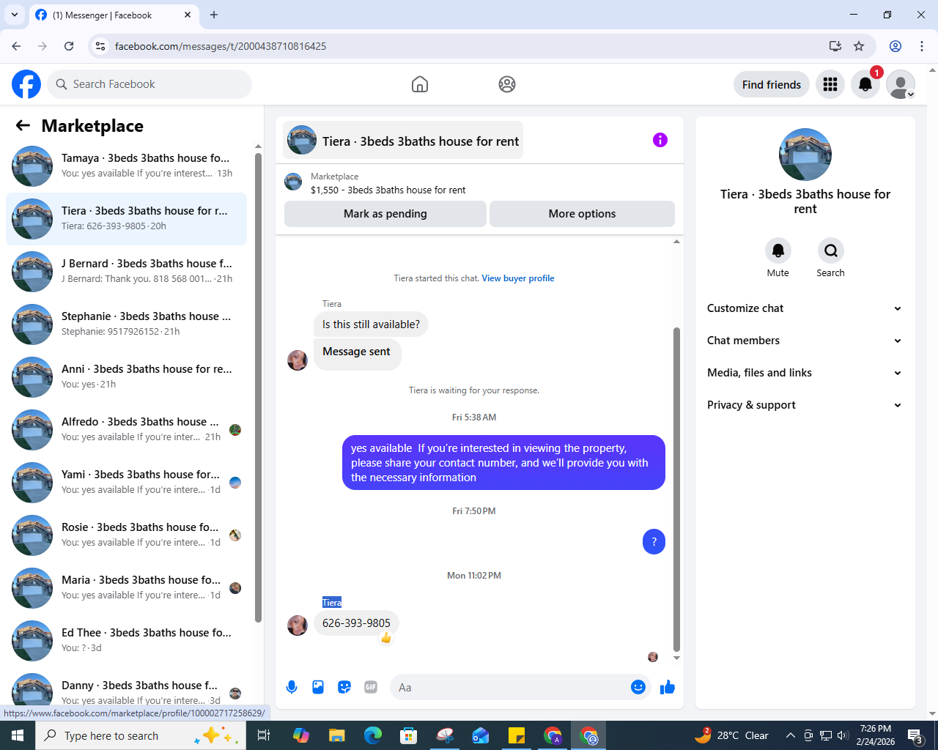This screenshot has width=938, height=750.
Task: Open the tab search dropdown in Chrome
Action: click(14, 15)
